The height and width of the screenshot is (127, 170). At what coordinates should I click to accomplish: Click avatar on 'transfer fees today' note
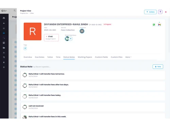pos(24,96)
